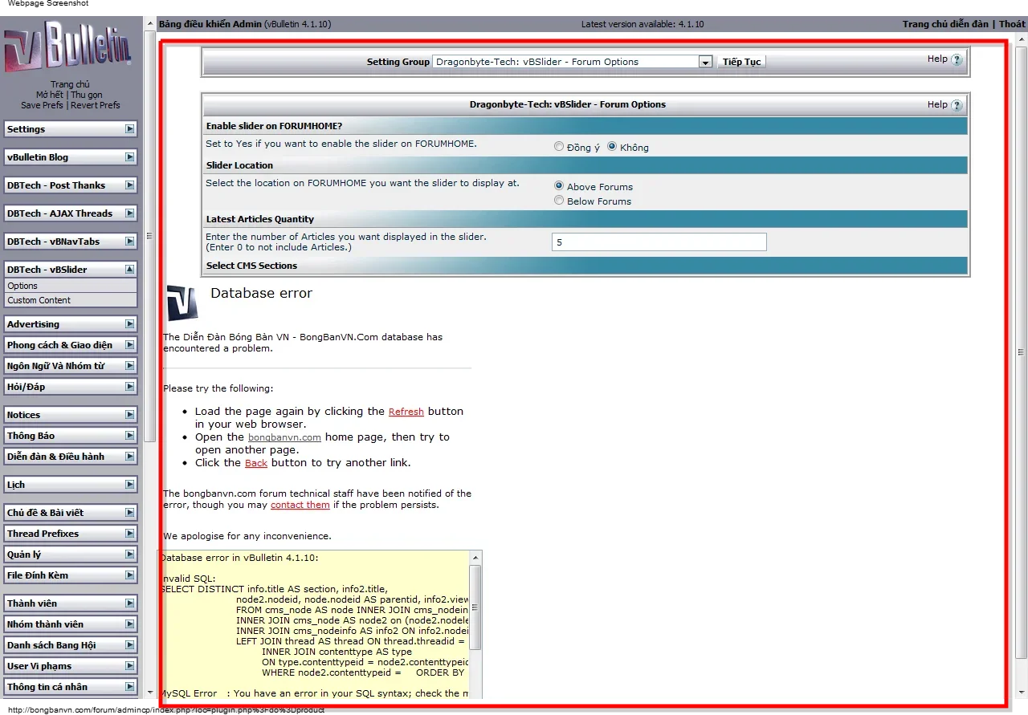This screenshot has height=715, width=1028.
Task: Click Thoát to log out
Action: (x=1012, y=24)
